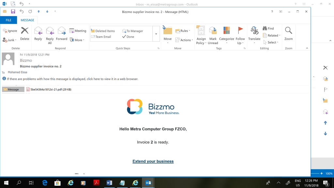The height and width of the screenshot is (188, 334).
Task: Click the Save icon in title toolbar
Action: click(x=13, y=11)
